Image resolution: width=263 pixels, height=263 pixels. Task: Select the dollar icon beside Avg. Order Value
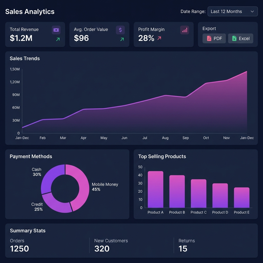tap(120, 30)
